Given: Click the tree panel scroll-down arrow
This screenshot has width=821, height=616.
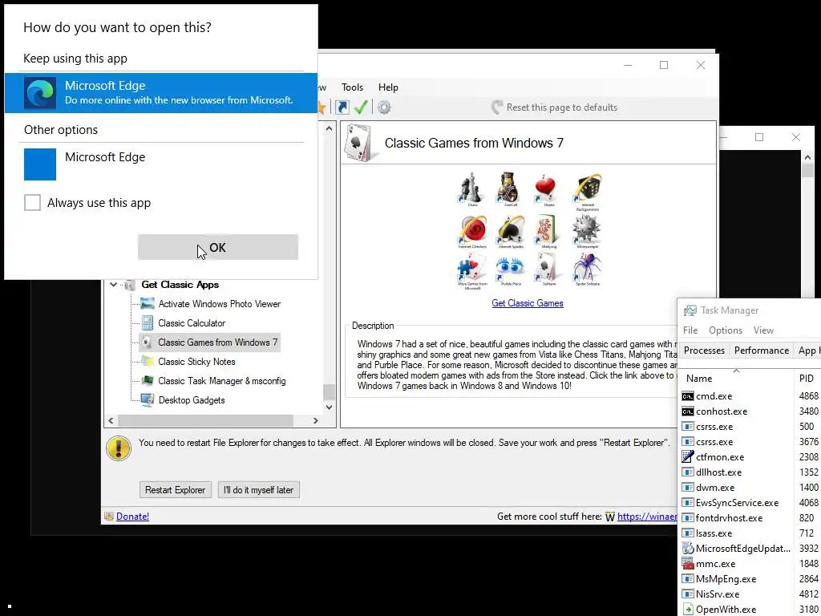Looking at the screenshot, I should [329, 407].
